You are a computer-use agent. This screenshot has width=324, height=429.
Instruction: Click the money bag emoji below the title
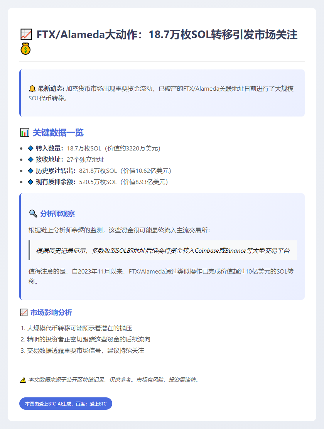[25, 49]
